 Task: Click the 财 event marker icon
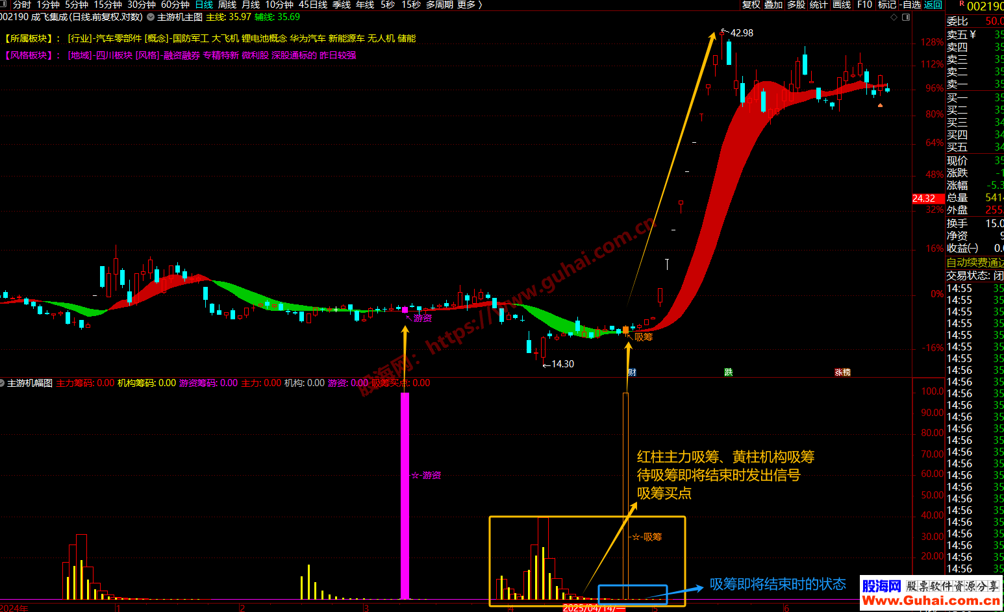tap(632, 372)
